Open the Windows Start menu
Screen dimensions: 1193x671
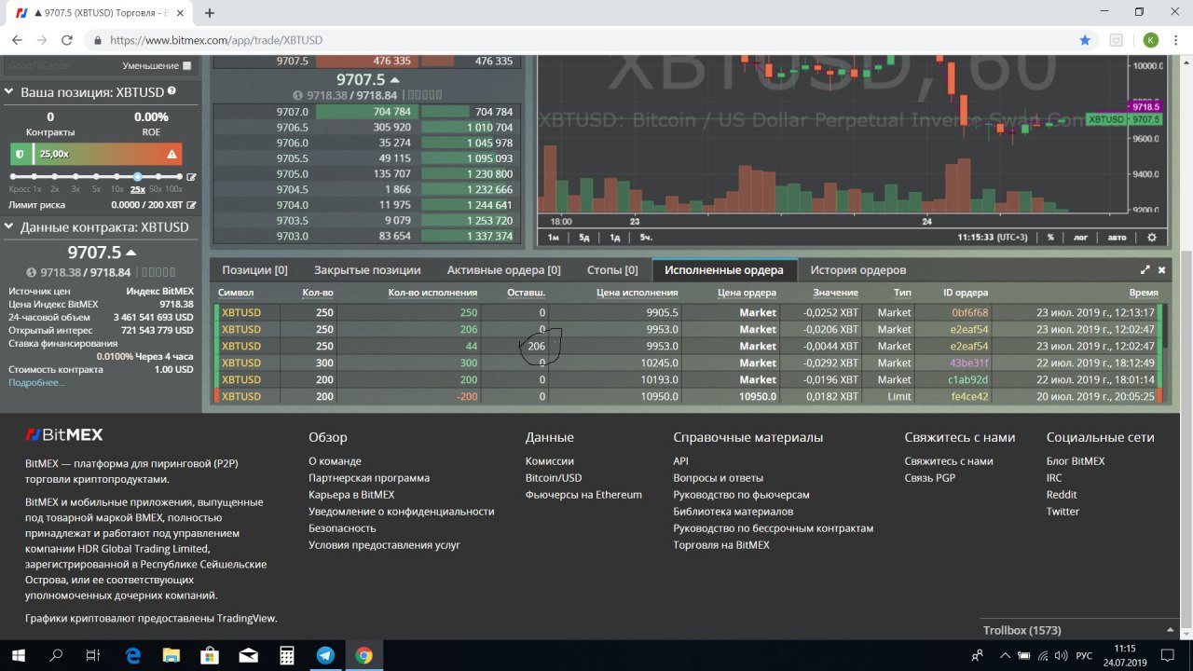pos(19,655)
